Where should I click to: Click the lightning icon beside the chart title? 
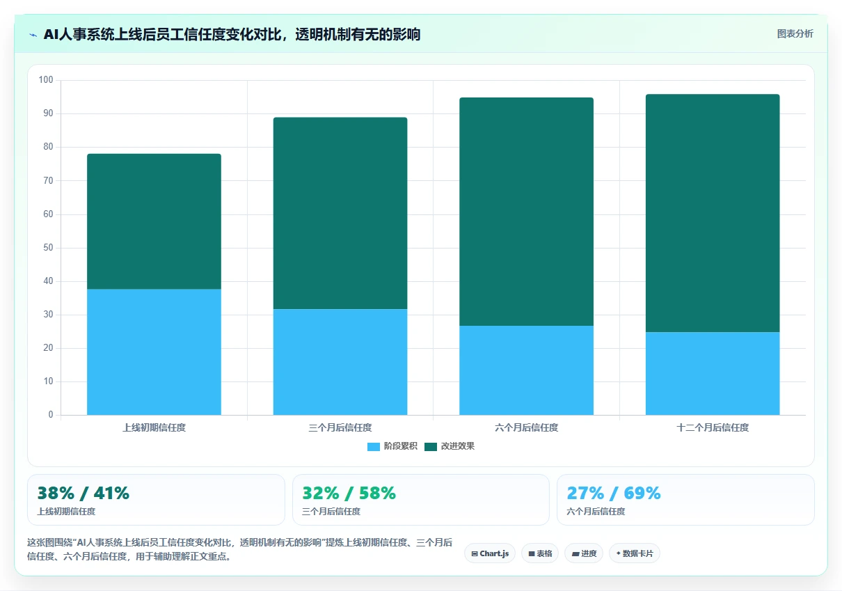pyautogui.click(x=33, y=35)
